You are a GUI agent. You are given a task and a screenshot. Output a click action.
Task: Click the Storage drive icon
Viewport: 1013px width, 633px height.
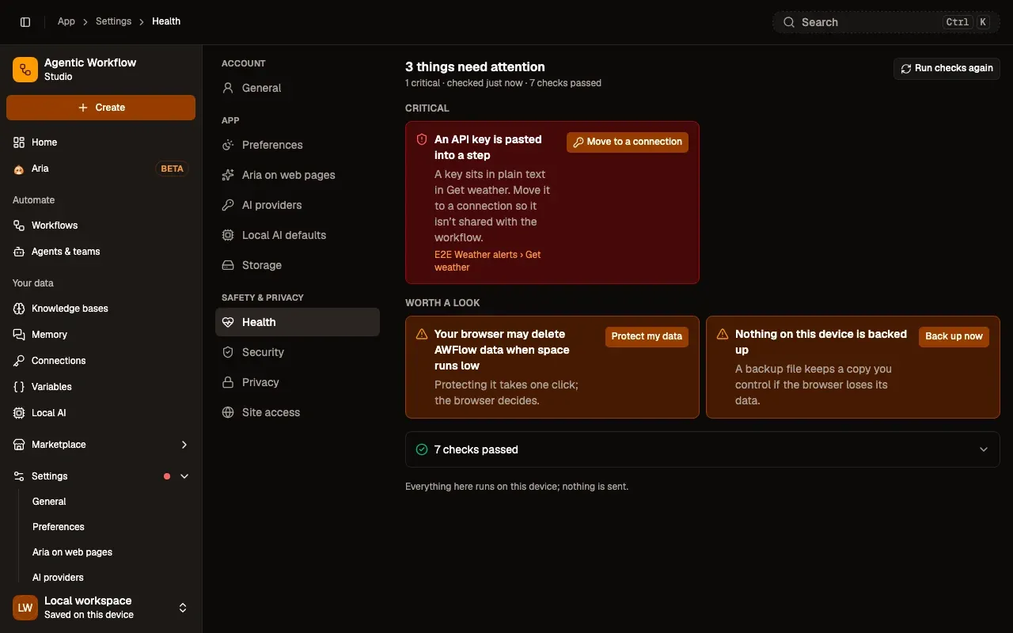[228, 265]
